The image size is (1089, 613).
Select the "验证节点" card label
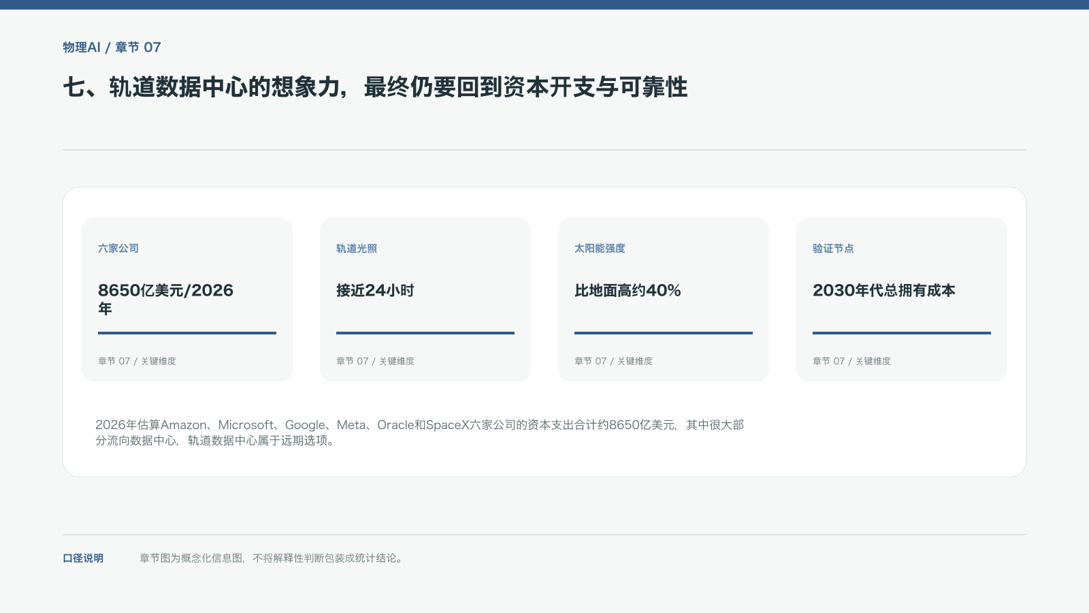(833, 249)
